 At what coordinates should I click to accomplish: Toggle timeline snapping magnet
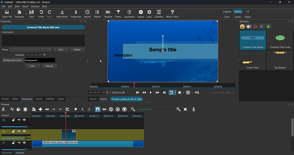coord(98,109)
